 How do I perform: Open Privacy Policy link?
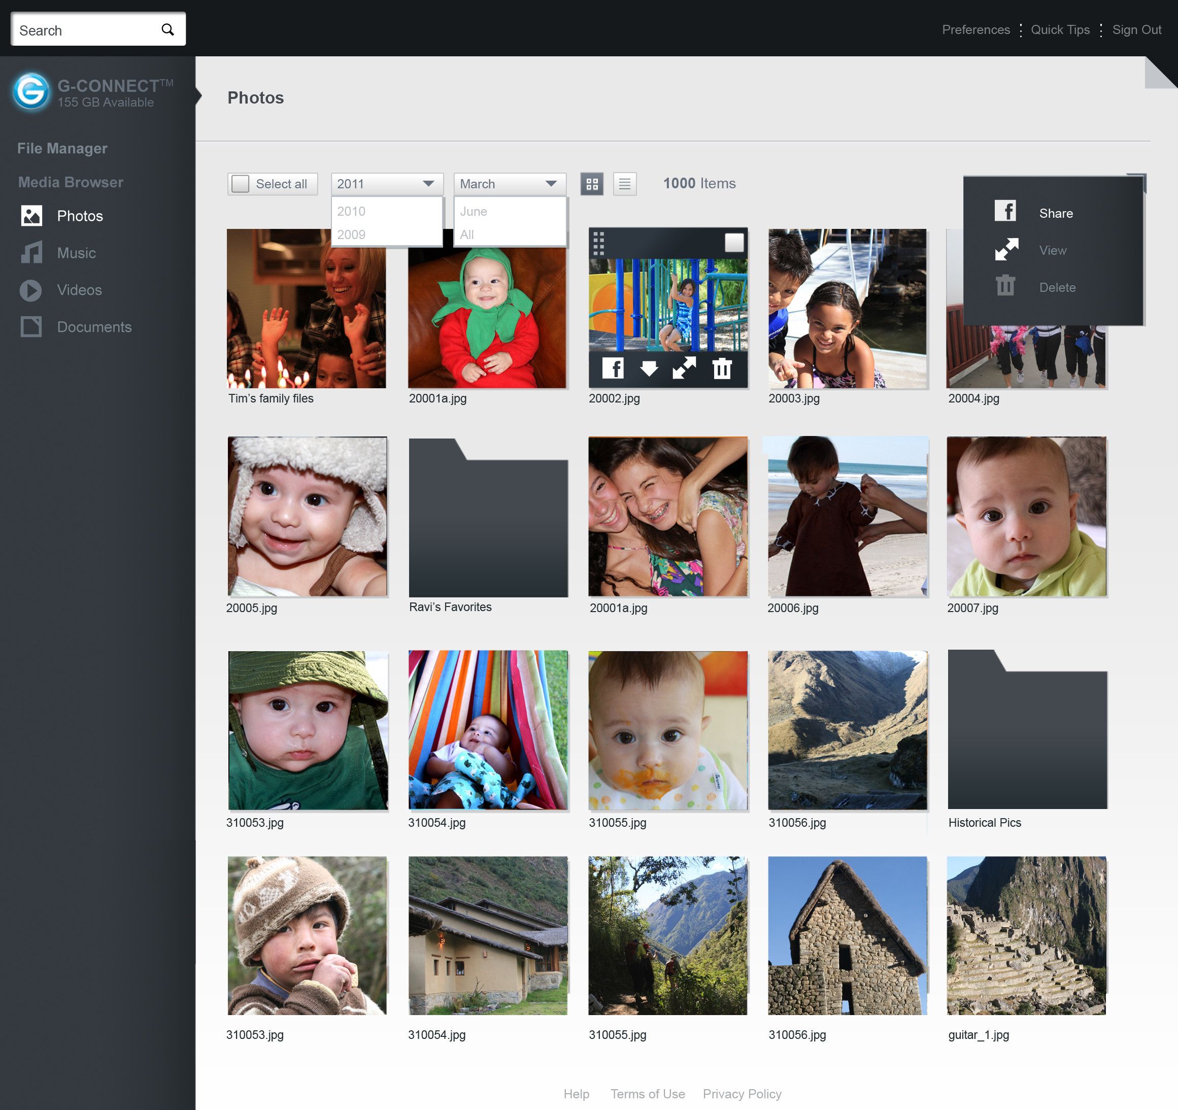click(x=742, y=1093)
